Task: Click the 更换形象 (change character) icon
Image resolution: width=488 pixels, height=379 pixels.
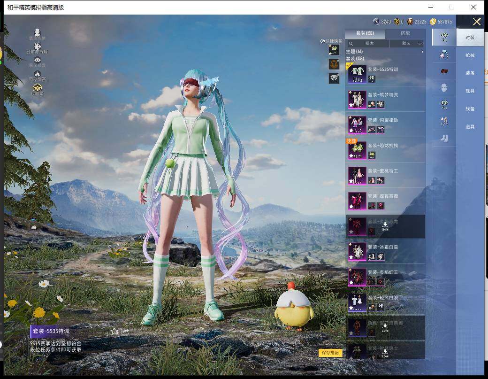Action: point(38,32)
